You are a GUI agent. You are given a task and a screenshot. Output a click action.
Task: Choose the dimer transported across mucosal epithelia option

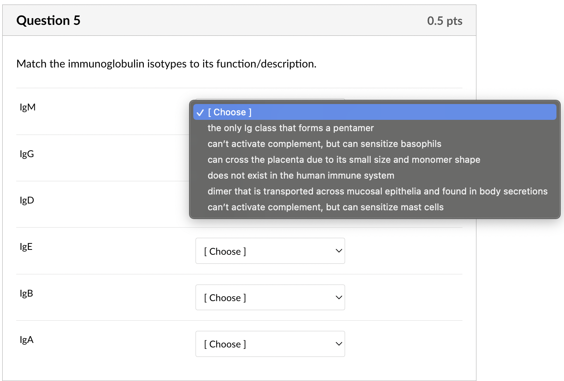[x=377, y=191]
